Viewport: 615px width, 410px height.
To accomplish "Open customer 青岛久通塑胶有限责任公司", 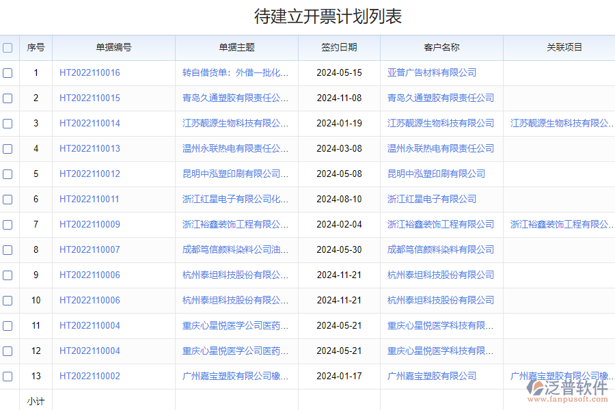I will [441, 98].
